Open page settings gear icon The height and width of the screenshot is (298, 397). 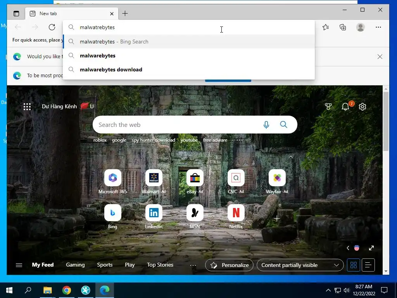click(x=362, y=107)
